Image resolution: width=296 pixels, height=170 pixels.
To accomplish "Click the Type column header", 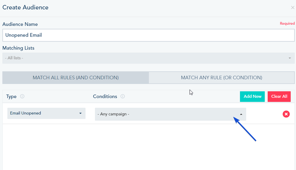I will pos(11,97).
